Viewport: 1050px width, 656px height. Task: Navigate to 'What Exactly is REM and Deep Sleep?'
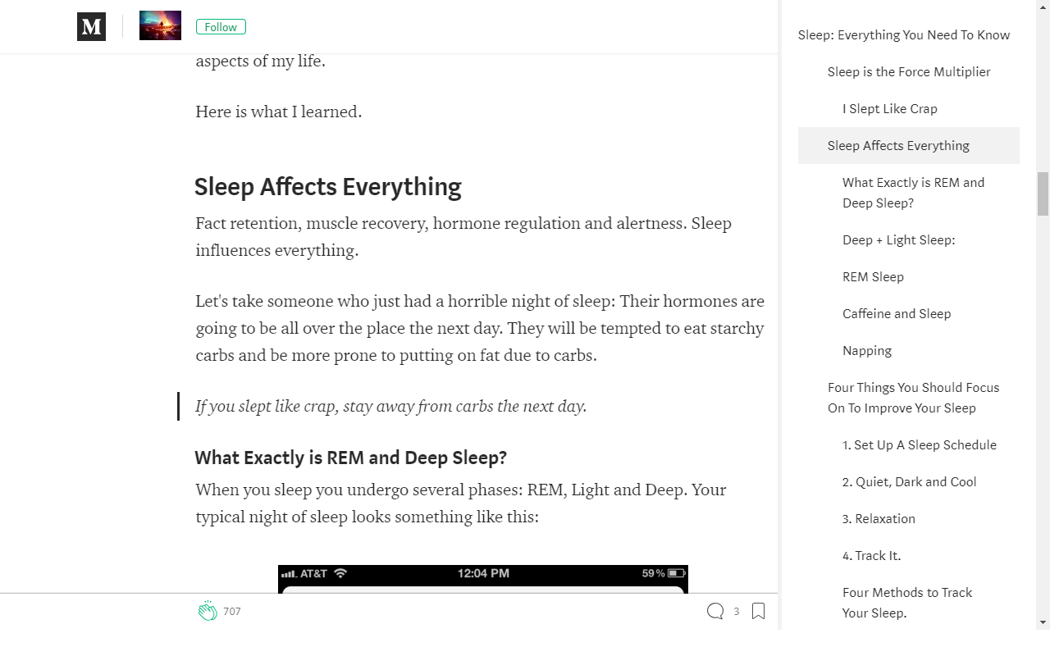[913, 193]
